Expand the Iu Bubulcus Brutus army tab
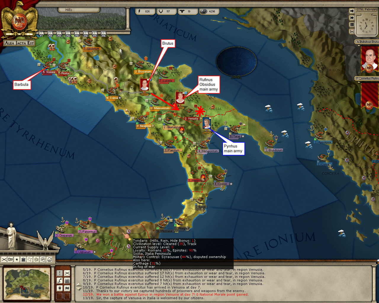The image size is (379, 303). point(367,42)
